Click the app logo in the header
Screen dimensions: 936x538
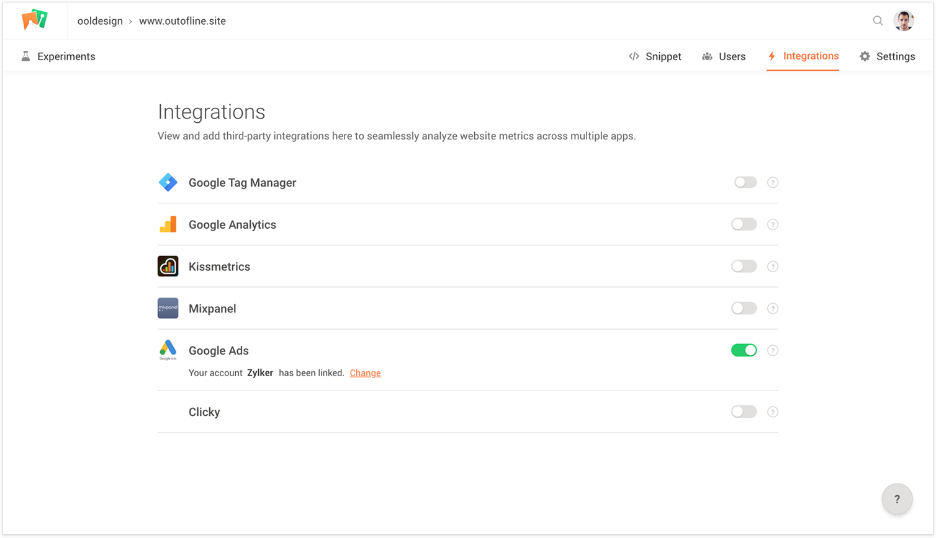34,20
